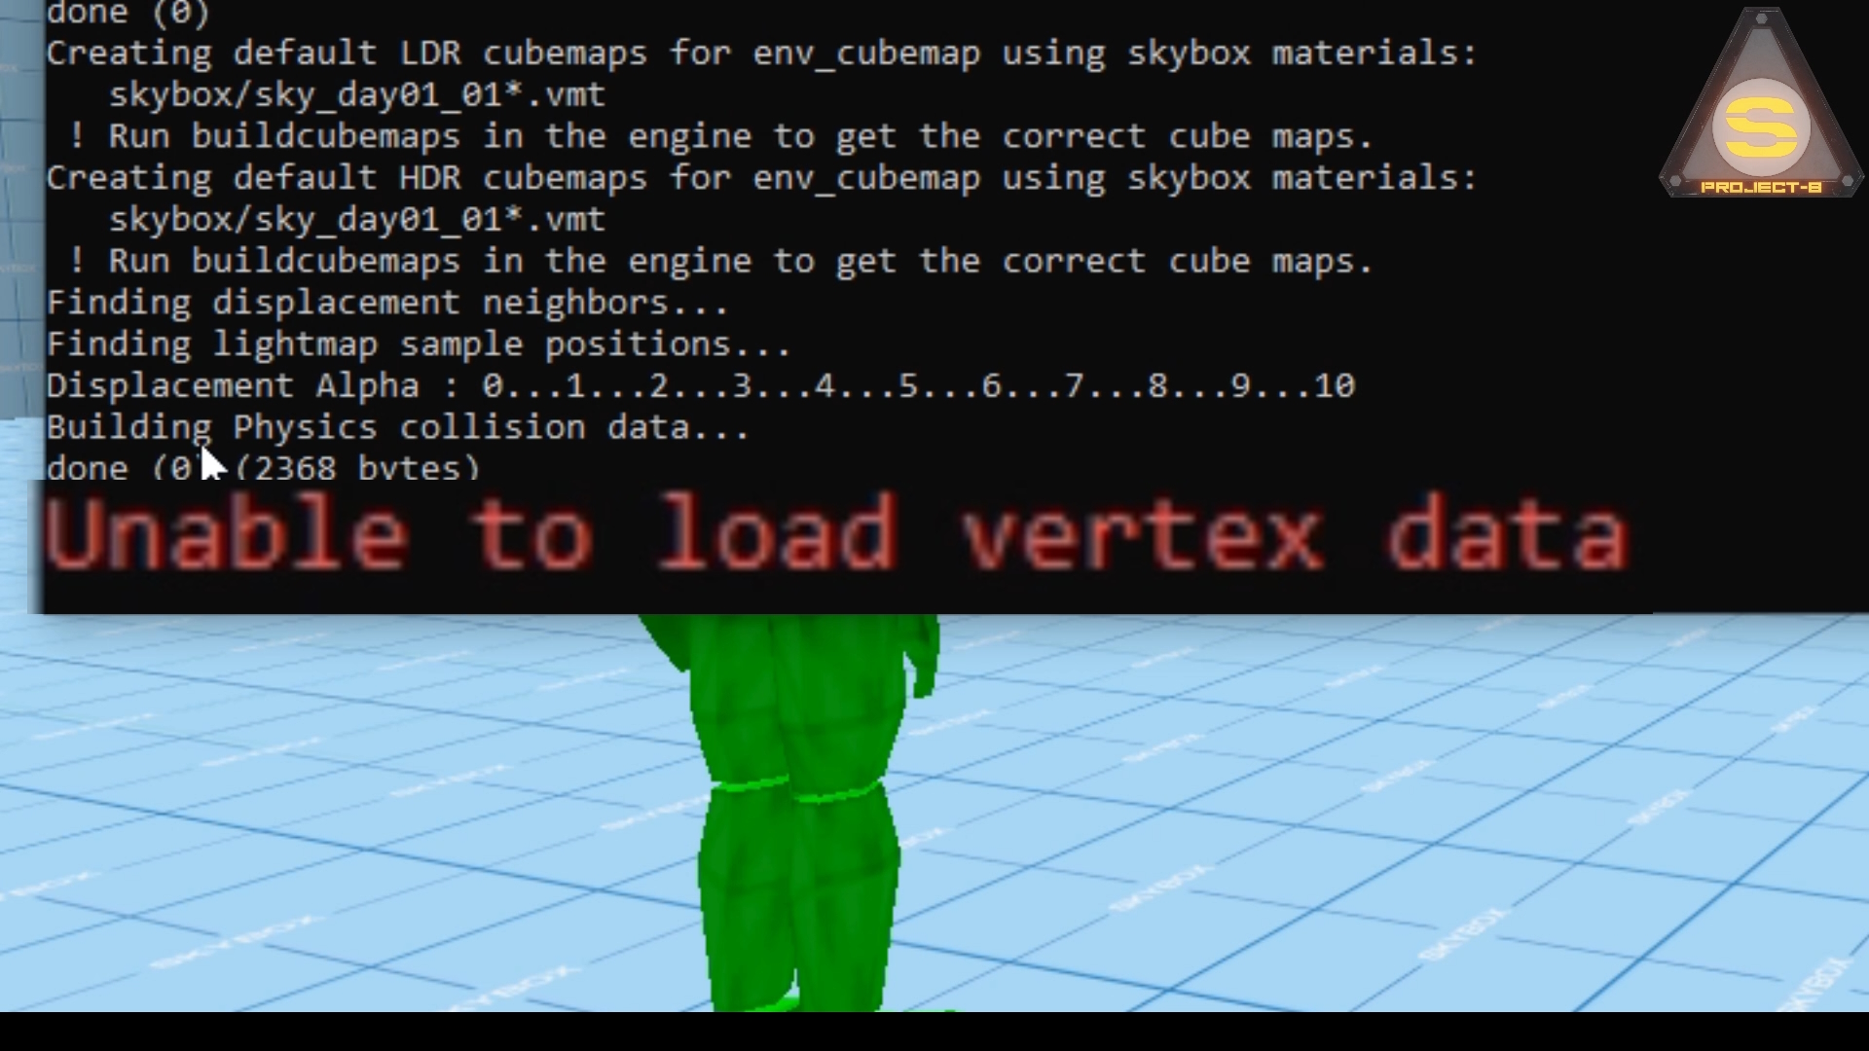1869x1051 pixels.
Task: Expand the physics collision data build log
Action: point(399,426)
